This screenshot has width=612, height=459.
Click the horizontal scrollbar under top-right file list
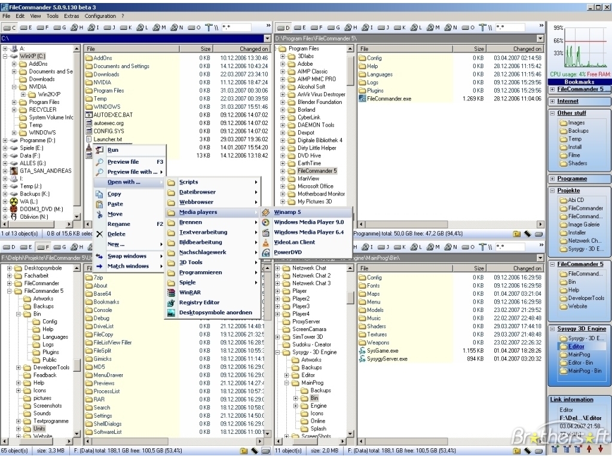pyautogui.click(x=451, y=225)
